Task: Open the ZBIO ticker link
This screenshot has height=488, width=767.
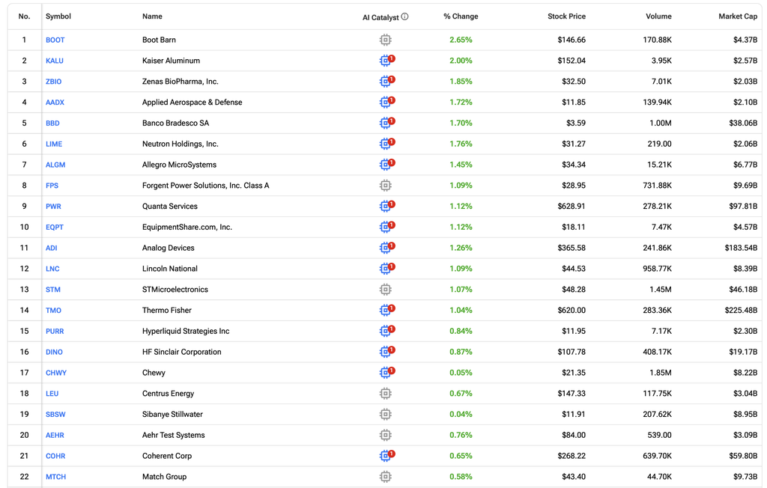Action: tap(54, 82)
